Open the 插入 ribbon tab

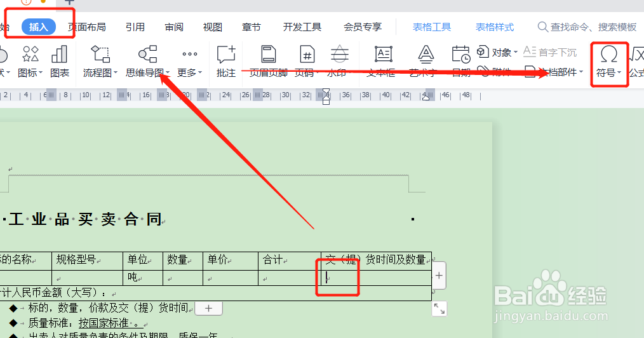[39, 27]
